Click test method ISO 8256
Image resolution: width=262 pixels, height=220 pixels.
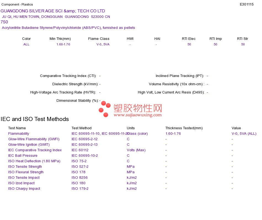pyautogui.click(x=79, y=178)
